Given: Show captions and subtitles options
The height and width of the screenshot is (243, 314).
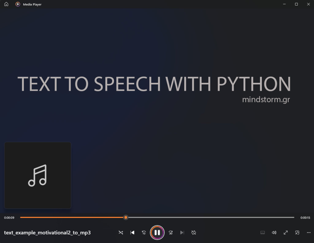Looking at the screenshot, I should (x=262, y=233).
